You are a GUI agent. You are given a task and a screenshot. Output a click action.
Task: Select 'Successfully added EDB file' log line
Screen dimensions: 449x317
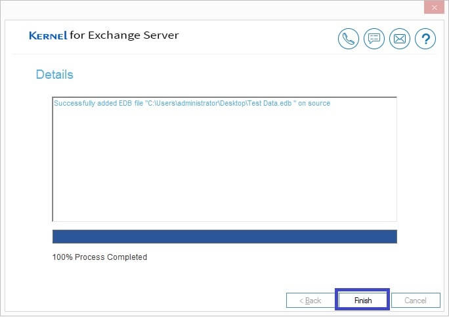(x=192, y=103)
